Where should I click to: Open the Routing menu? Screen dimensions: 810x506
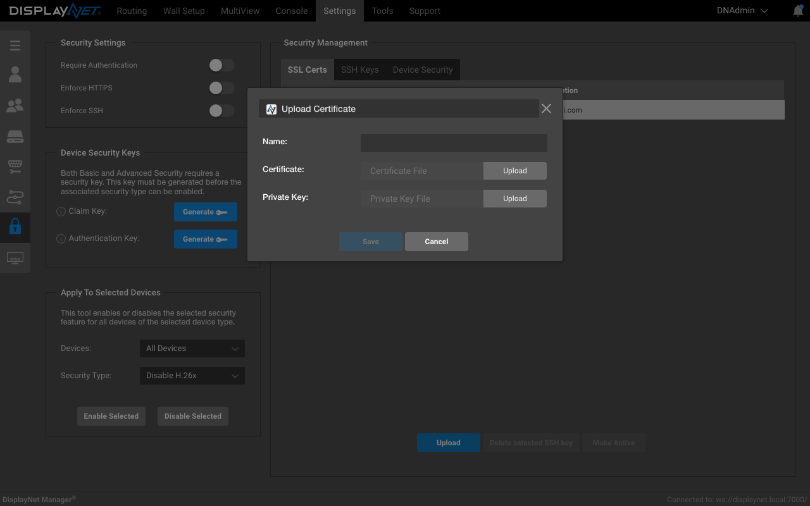tap(132, 11)
